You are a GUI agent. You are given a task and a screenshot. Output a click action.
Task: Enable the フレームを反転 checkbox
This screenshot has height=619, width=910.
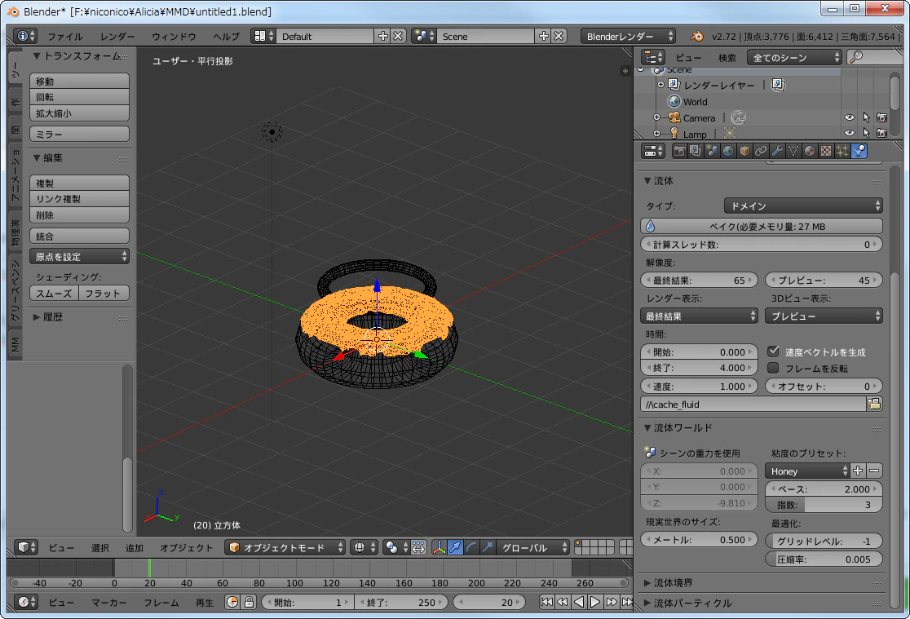tap(773, 368)
